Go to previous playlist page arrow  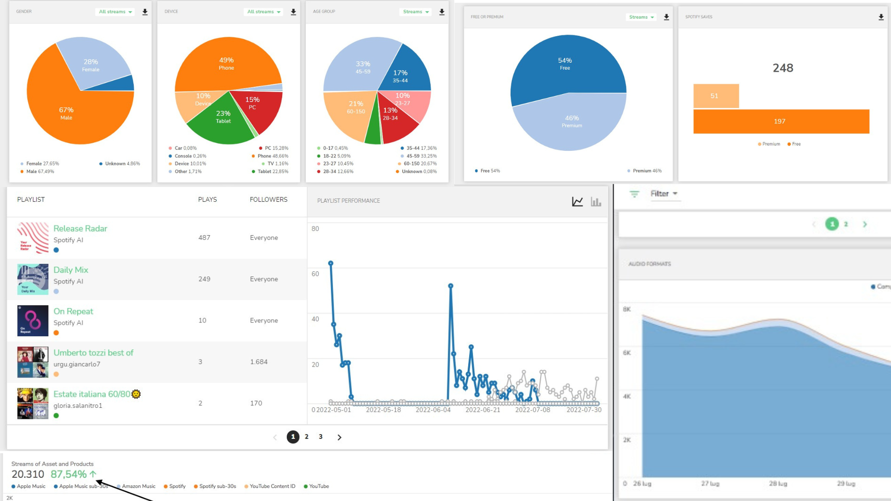point(275,437)
